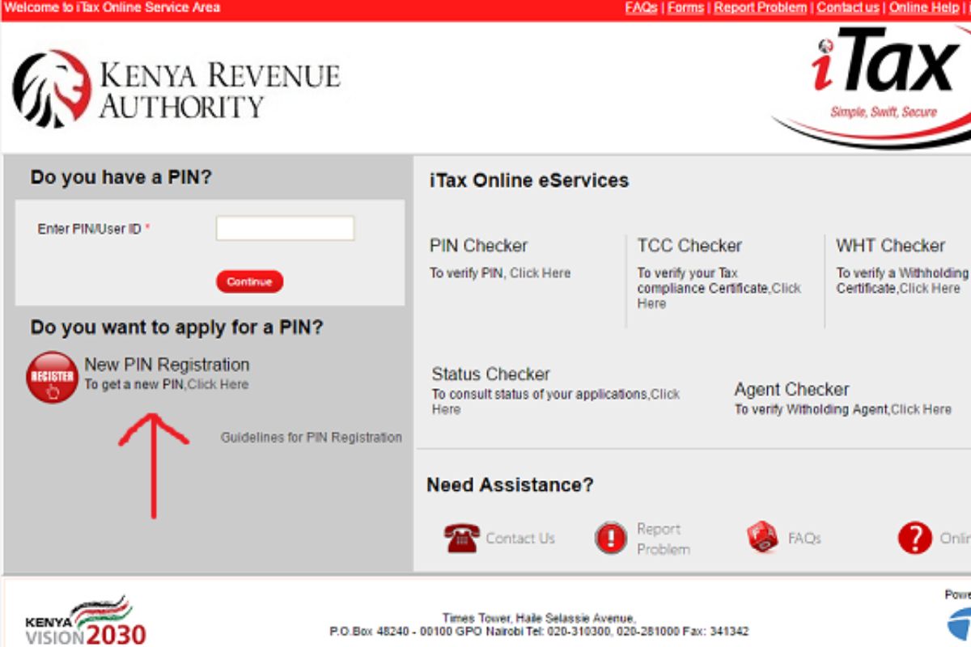Click the PIN Checker heading
971x647 pixels.
(478, 246)
